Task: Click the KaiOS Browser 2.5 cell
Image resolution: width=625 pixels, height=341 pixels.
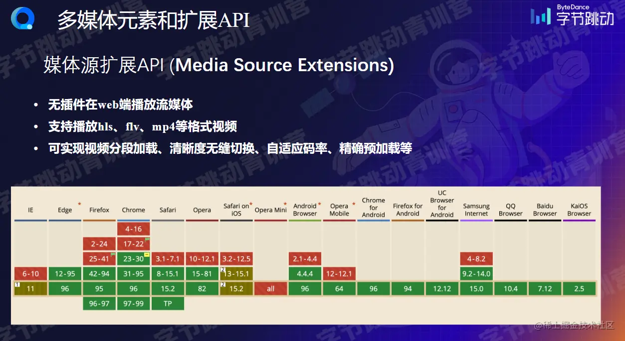Action: [x=579, y=289]
